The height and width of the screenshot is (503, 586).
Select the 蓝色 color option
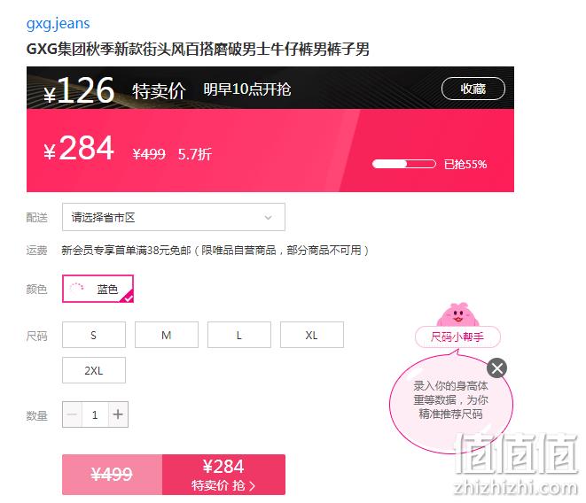[98, 289]
